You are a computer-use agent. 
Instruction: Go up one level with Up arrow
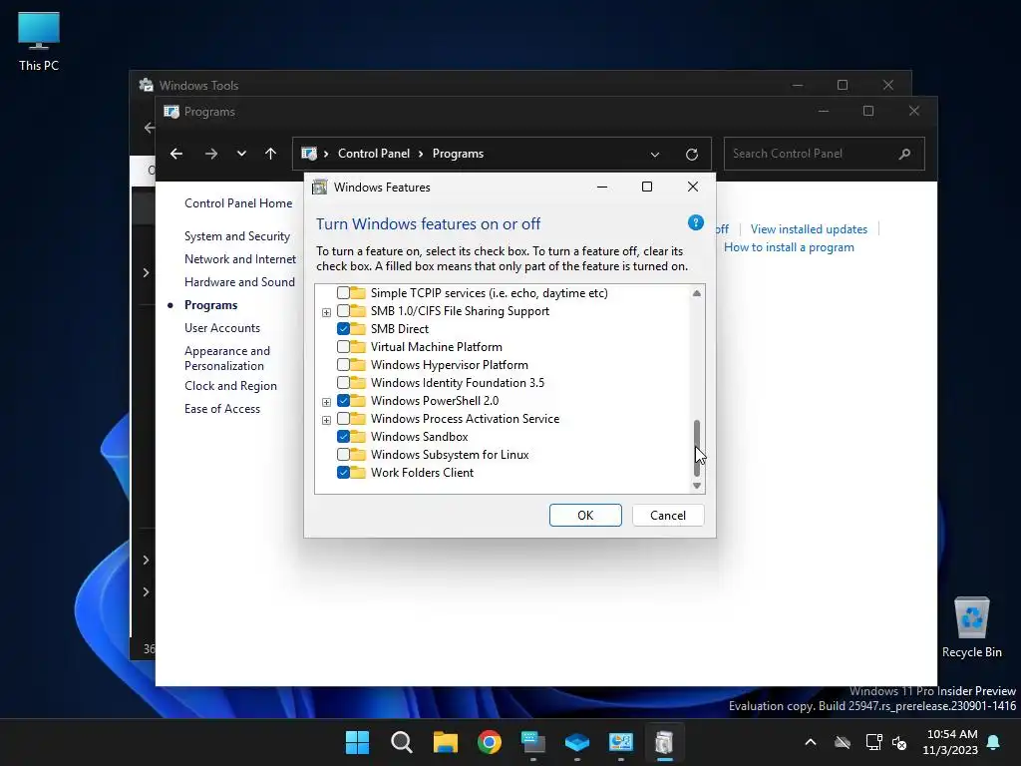tap(271, 154)
